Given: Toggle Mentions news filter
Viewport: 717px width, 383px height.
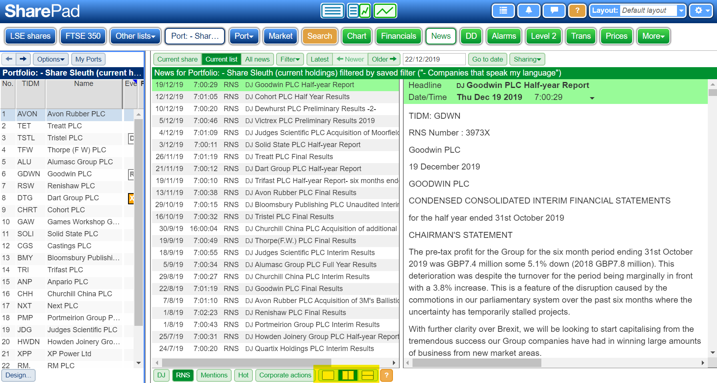Looking at the screenshot, I should coord(214,375).
